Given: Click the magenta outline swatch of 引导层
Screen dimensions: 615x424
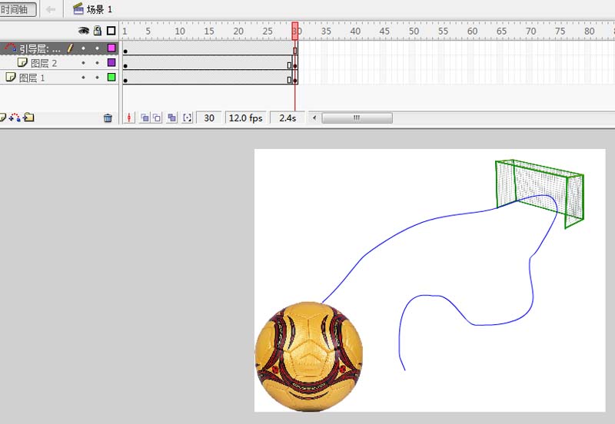Looking at the screenshot, I should 111,48.
